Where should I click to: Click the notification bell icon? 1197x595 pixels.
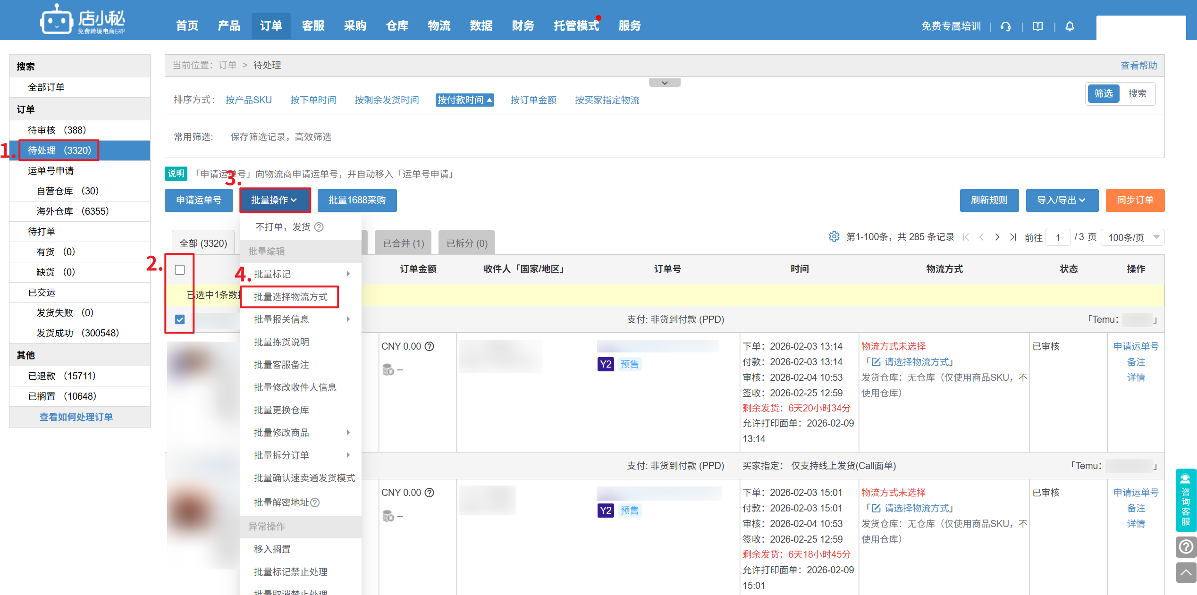[x=1070, y=26]
